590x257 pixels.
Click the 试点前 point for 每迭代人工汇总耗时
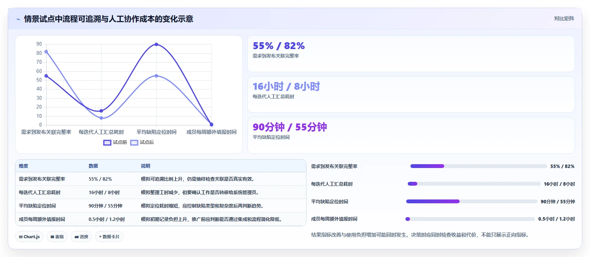[101, 111]
